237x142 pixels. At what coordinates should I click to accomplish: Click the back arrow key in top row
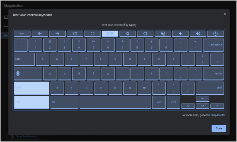[x=40, y=34]
